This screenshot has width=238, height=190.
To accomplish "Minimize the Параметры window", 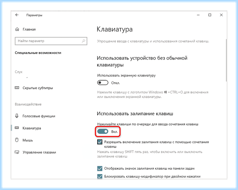I will click(x=198, y=15).
